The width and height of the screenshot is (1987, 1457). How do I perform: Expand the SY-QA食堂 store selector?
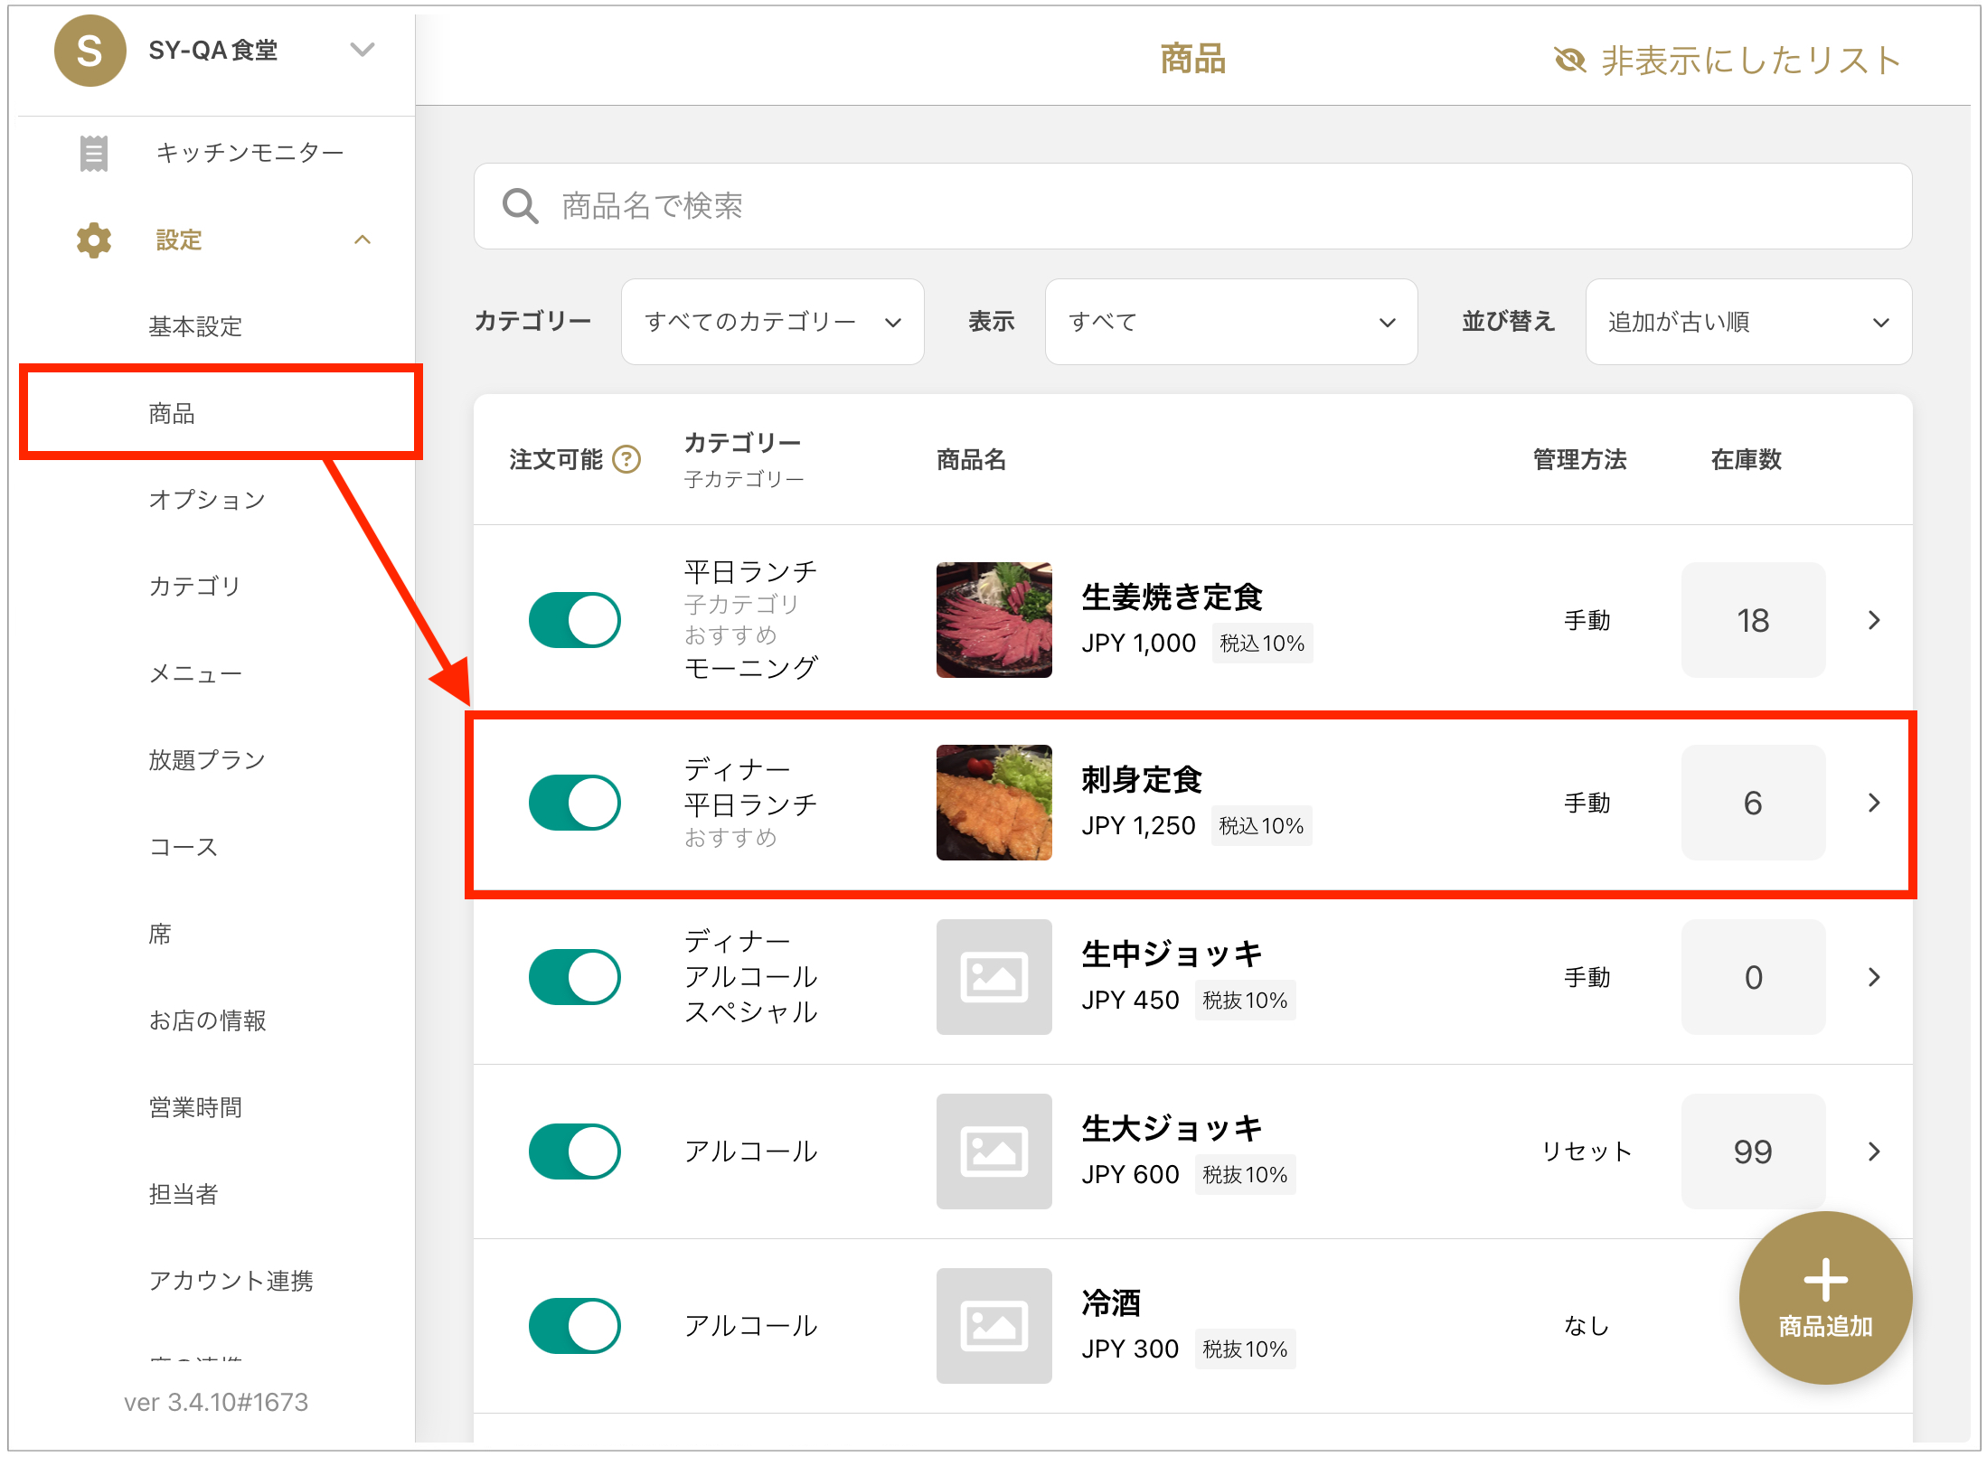pyautogui.click(x=363, y=50)
